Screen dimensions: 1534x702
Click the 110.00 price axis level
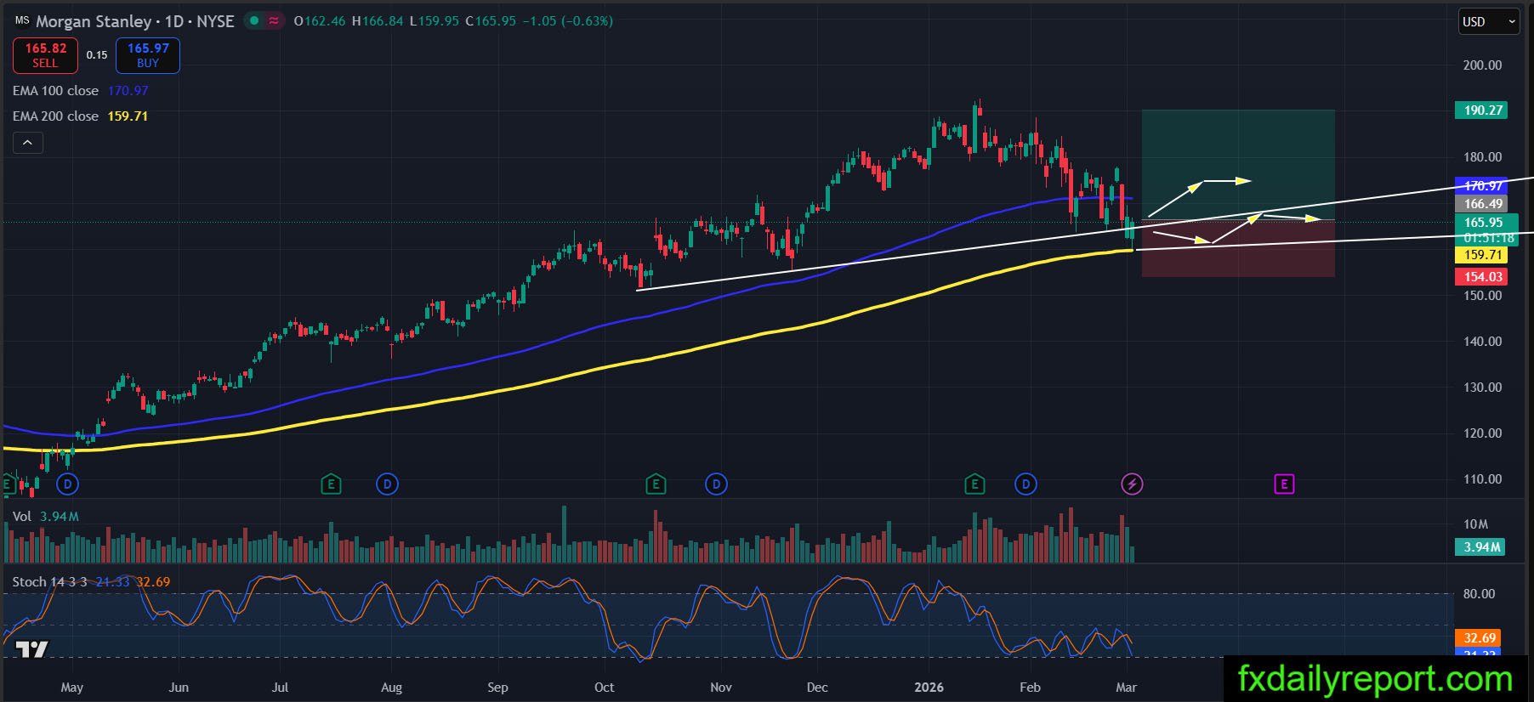coord(1482,478)
